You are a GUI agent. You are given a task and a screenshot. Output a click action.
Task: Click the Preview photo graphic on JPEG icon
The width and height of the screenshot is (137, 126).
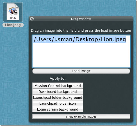[x=13, y=11]
